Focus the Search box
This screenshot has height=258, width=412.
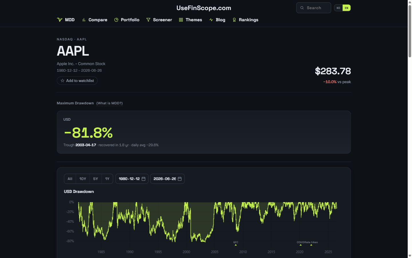[314, 8]
